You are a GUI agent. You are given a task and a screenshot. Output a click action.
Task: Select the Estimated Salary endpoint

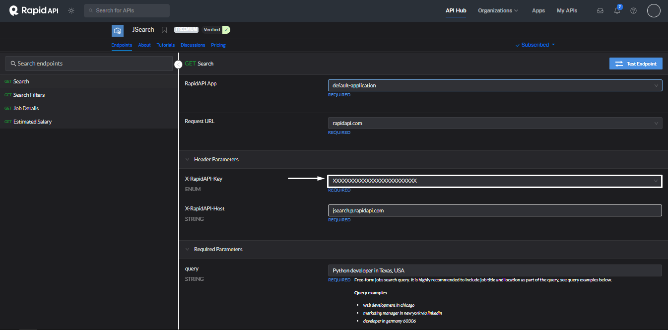tap(89, 122)
